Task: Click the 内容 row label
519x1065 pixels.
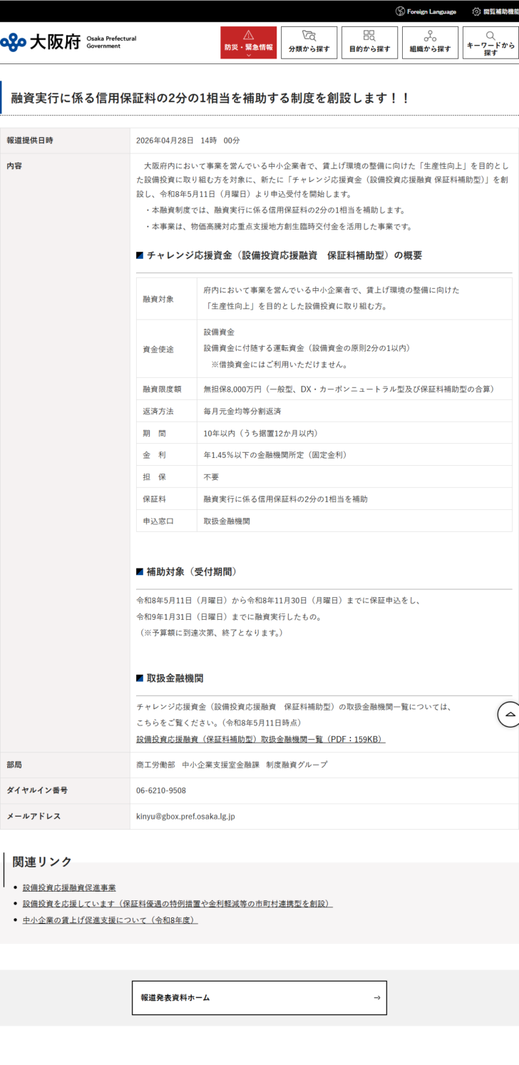Action: coord(14,165)
